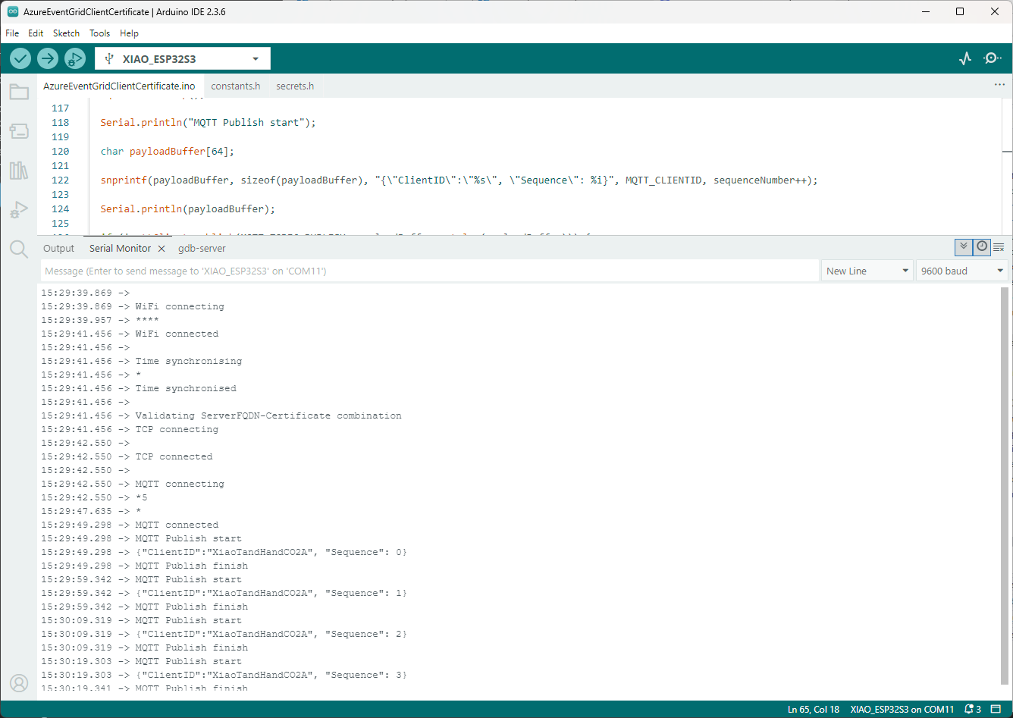Click the Upload arrow button
This screenshot has width=1013, height=718.
(48, 58)
